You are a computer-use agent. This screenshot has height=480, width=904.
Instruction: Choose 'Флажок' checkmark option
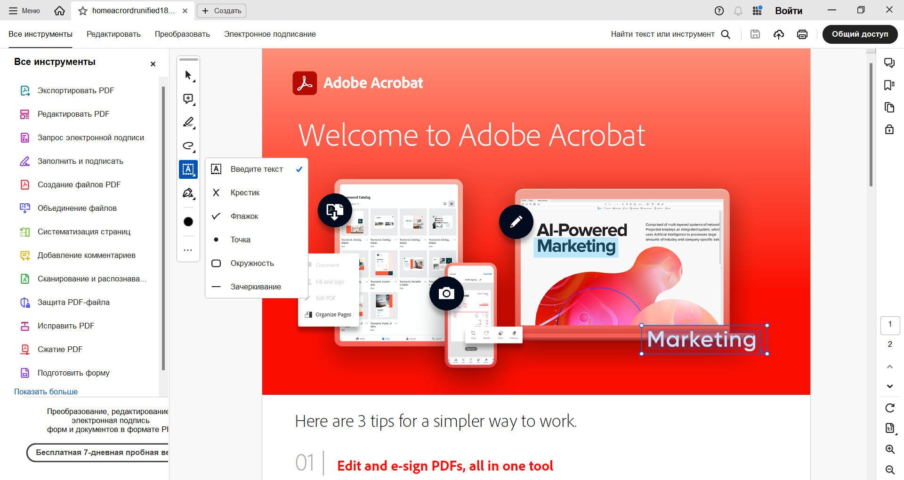point(257,216)
